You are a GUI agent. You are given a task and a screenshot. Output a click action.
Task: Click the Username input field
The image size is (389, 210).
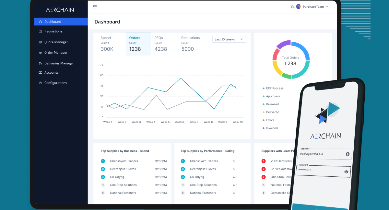[x=321, y=154]
